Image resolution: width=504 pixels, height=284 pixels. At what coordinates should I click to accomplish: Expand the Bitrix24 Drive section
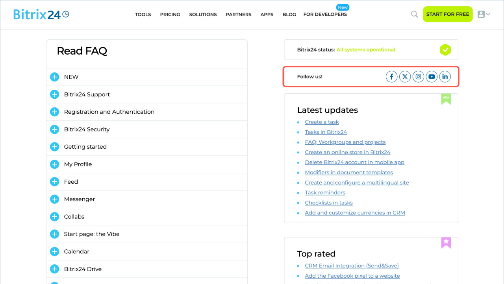(x=54, y=269)
